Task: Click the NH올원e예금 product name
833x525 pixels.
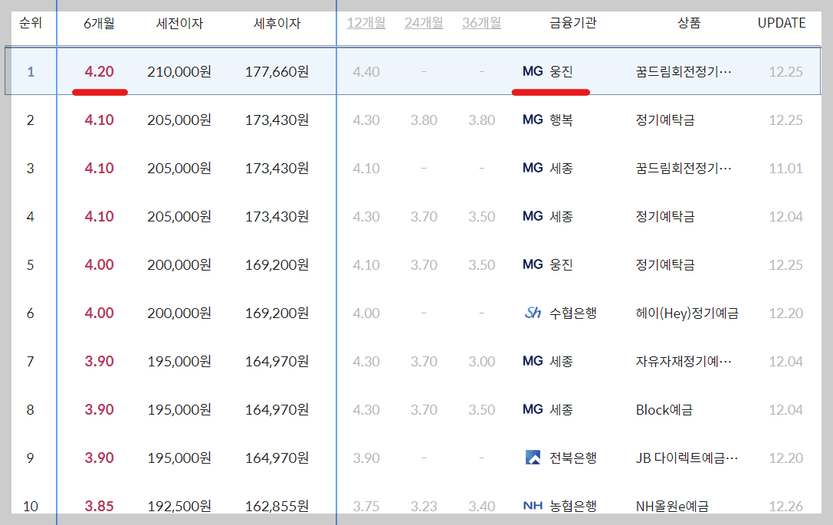Action: tap(679, 505)
